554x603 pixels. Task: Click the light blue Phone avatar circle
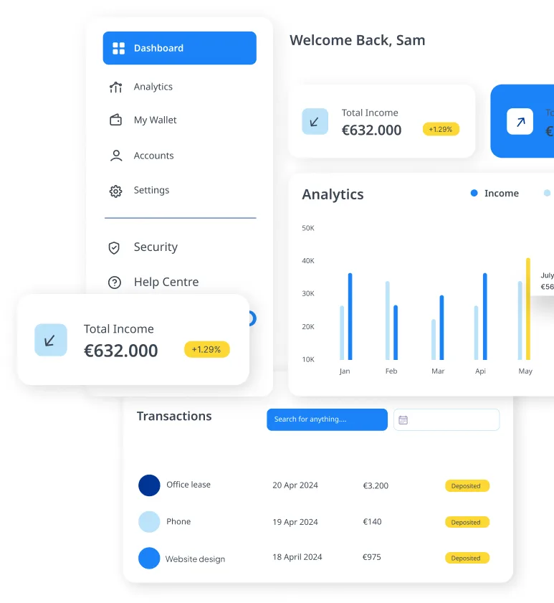[x=149, y=522]
